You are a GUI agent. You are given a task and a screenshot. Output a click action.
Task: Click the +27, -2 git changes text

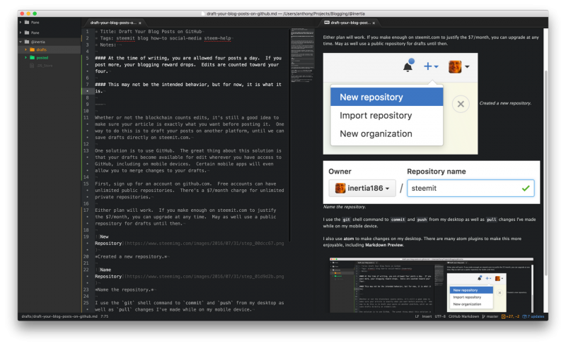(513, 316)
